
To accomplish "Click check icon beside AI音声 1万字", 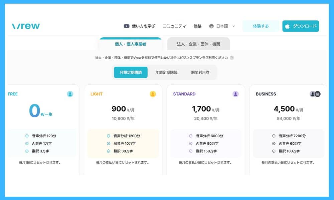I will (x=27, y=144).
